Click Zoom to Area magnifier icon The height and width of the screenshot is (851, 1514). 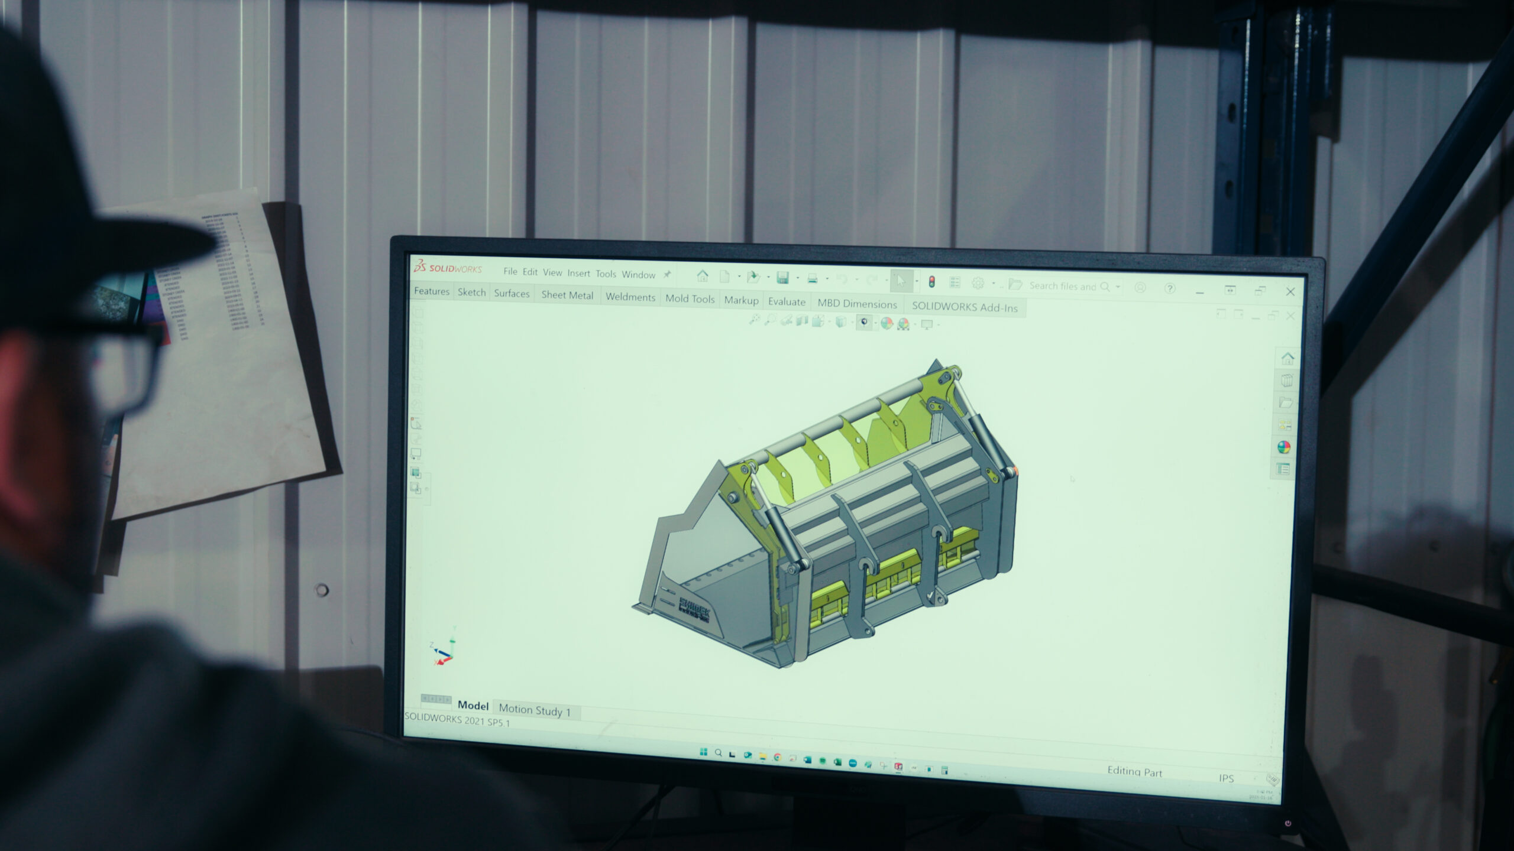click(x=770, y=320)
